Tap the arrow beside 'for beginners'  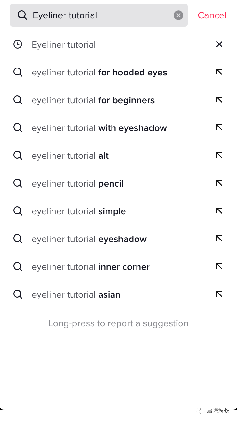point(219,100)
